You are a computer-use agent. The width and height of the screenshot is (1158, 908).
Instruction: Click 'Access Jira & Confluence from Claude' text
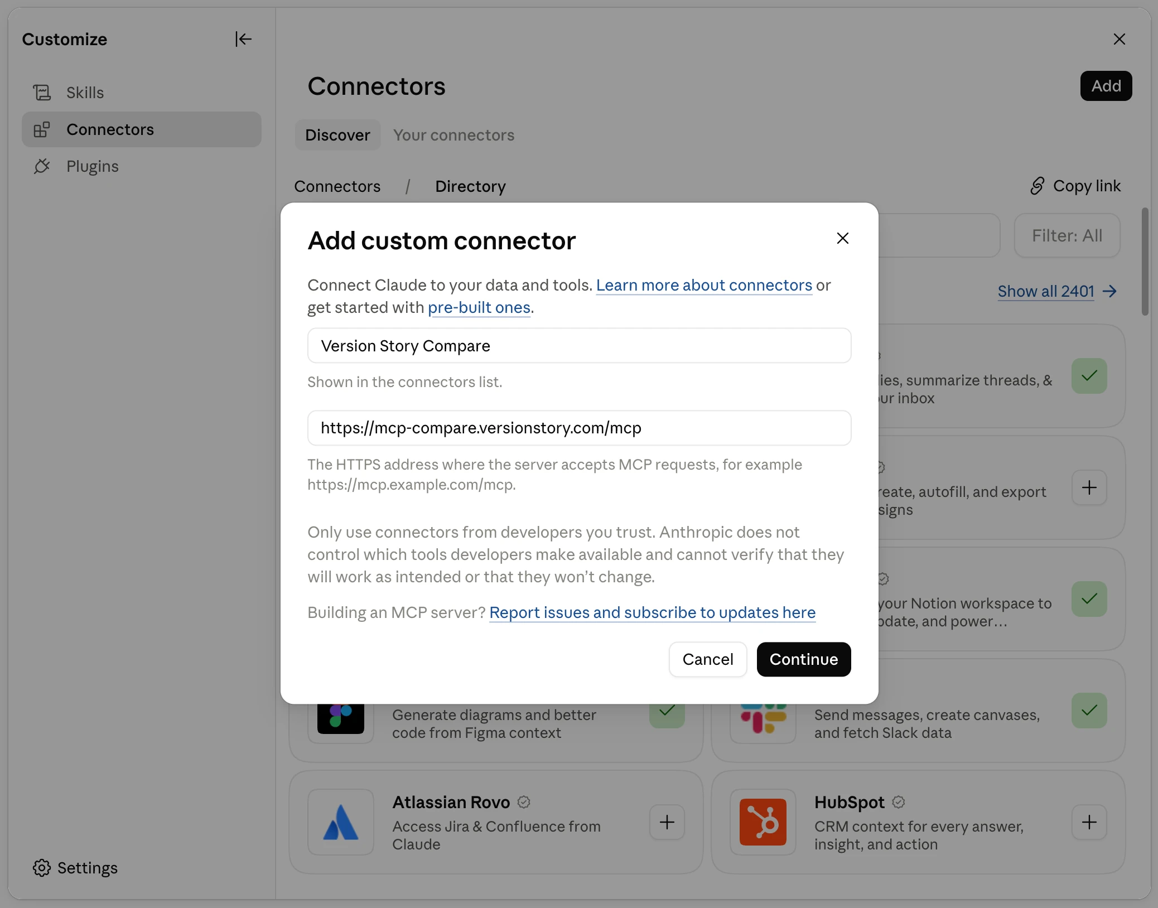pyautogui.click(x=496, y=835)
